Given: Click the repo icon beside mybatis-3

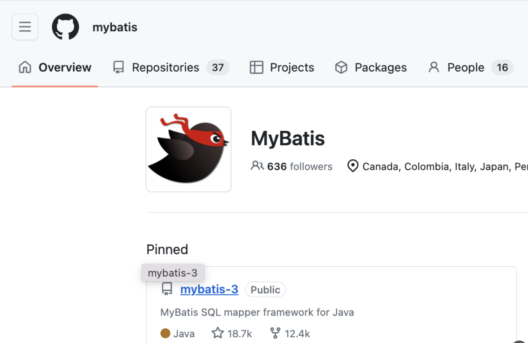Looking at the screenshot, I should point(167,289).
